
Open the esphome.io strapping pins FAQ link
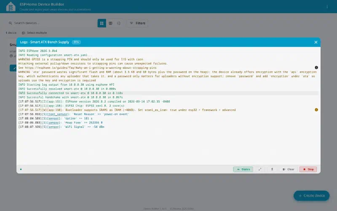click(91, 68)
